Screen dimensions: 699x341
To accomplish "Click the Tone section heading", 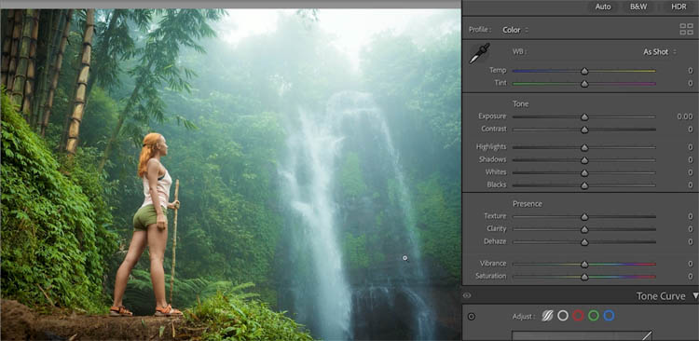I will click(520, 103).
